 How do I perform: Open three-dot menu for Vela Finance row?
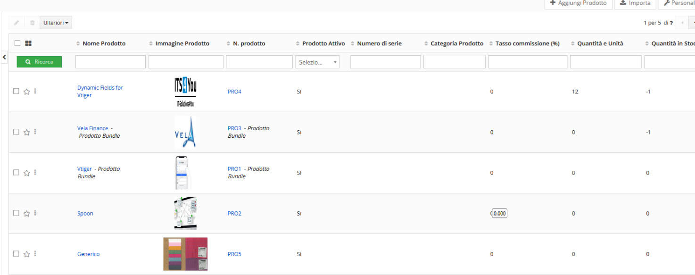(35, 132)
